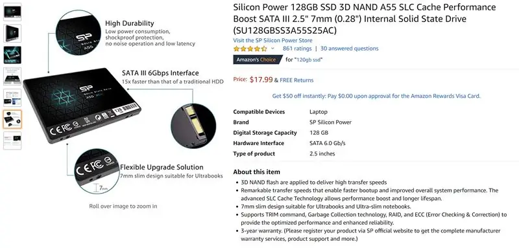Select the third product thumbnail with teal glow

pyautogui.click(x=12, y=55)
